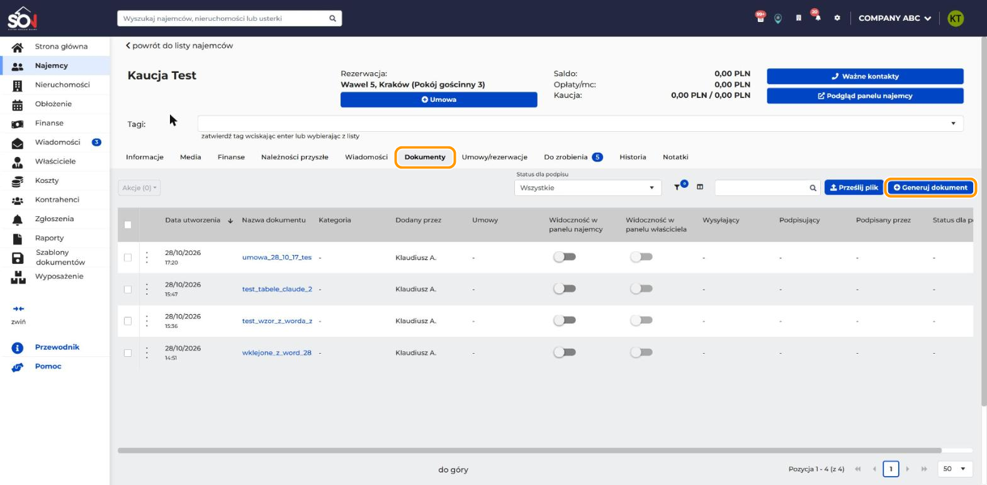Open the Do zrobienia tab
The height and width of the screenshot is (485, 987).
(x=573, y=157)
